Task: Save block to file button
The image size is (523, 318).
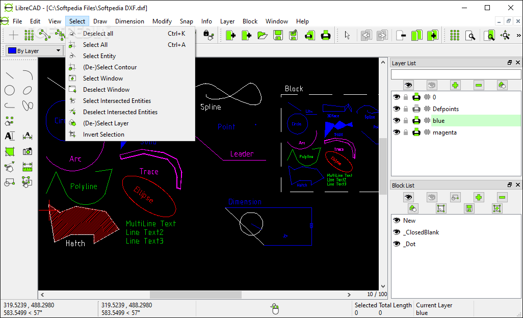Action: pos(469,208)
